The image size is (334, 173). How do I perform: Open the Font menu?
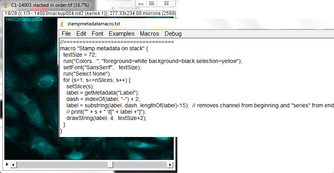pyautogui.click(x=97, y=34)
